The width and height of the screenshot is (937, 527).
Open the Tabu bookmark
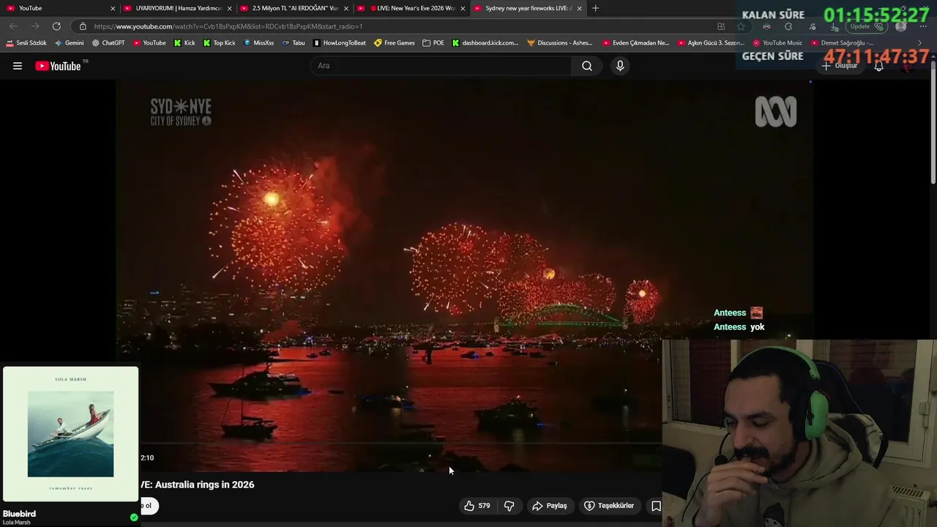coord(294,43)
